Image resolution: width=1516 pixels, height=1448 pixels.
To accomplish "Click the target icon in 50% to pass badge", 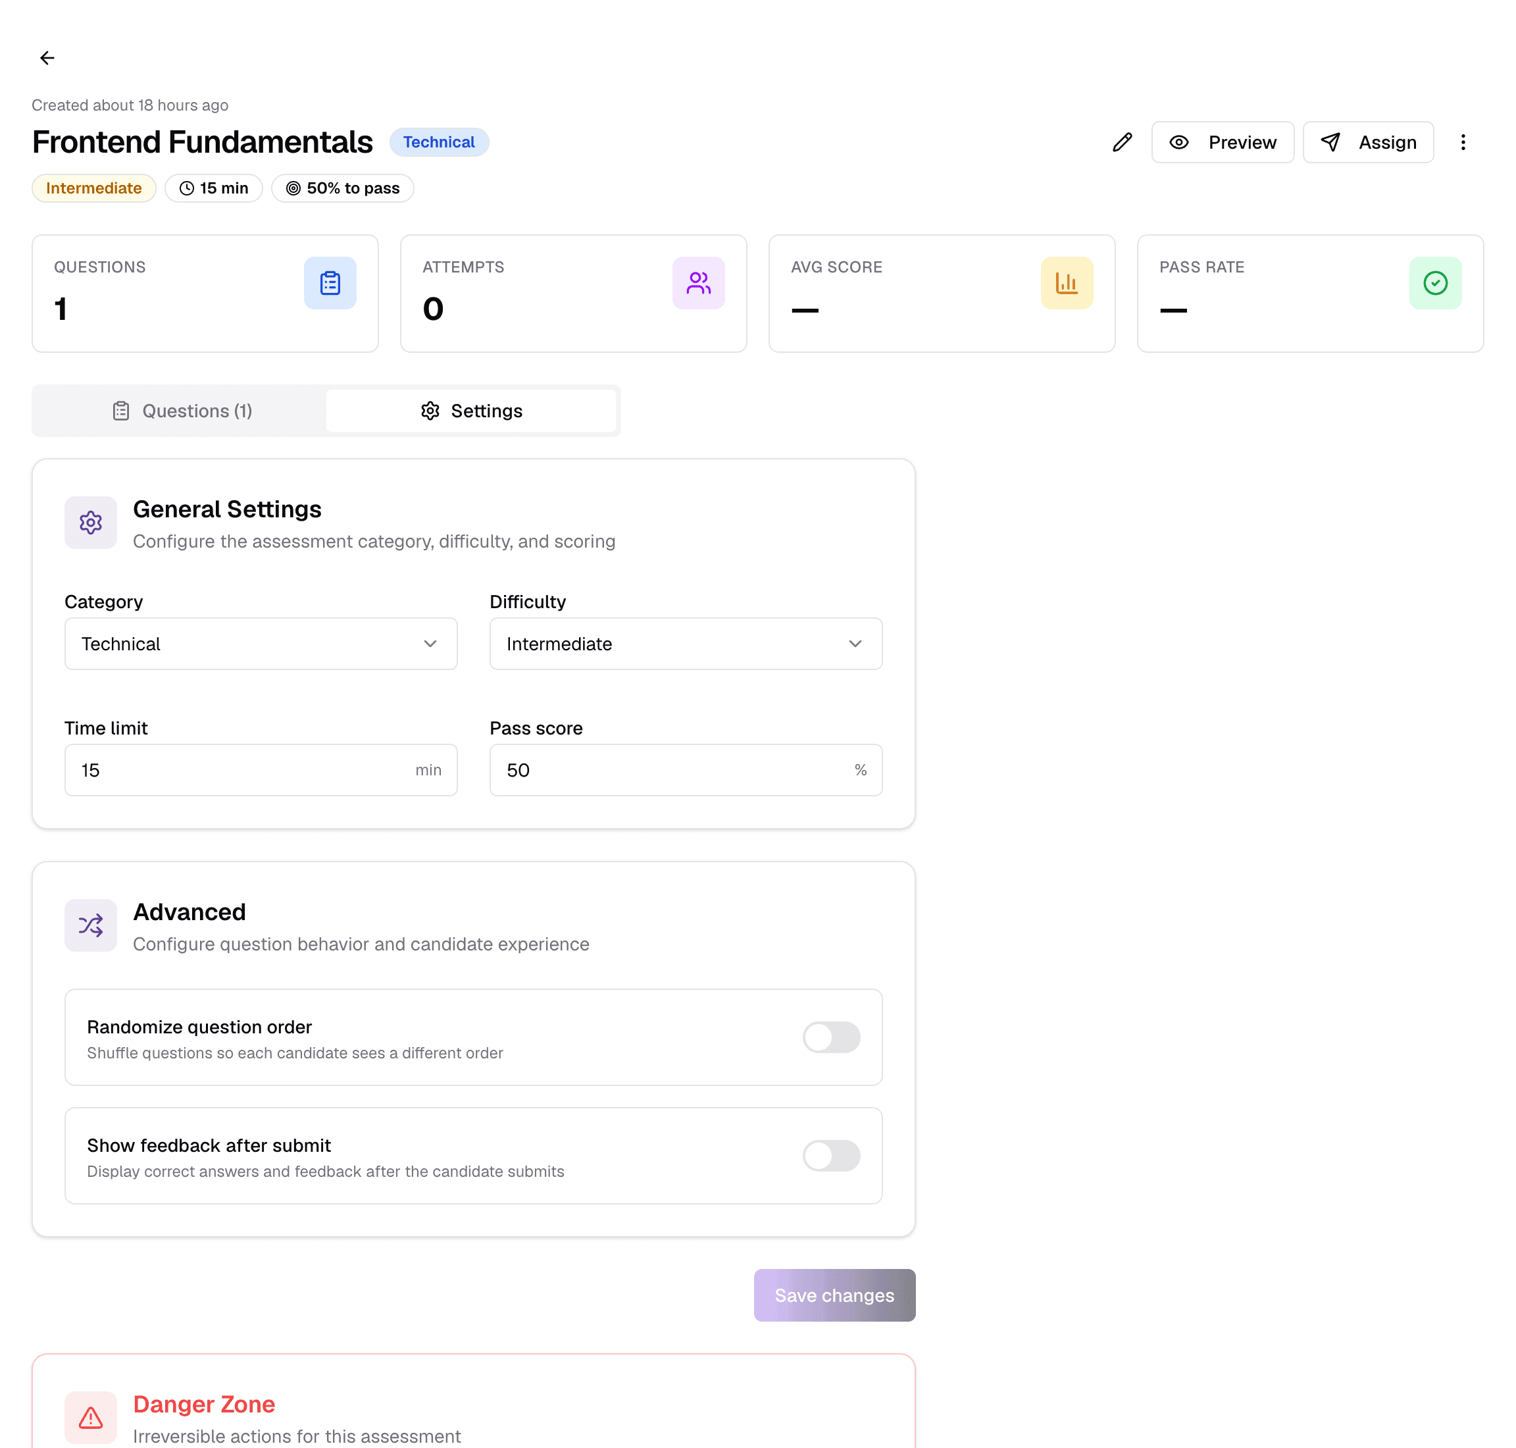I will (293, 188).
